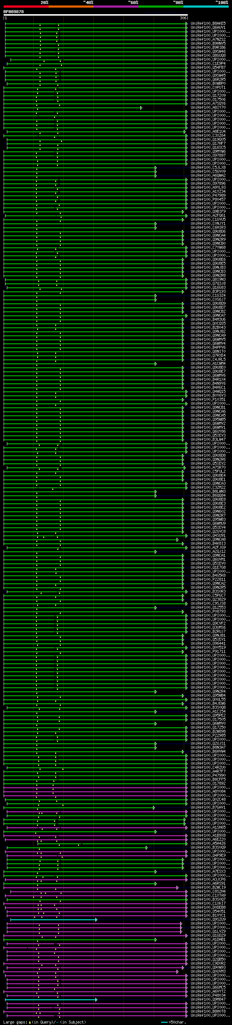Viewport: 232px width, 1025px height.
Task: Select hit label UniRef100_A1DAB1
Action: [208, 939]
